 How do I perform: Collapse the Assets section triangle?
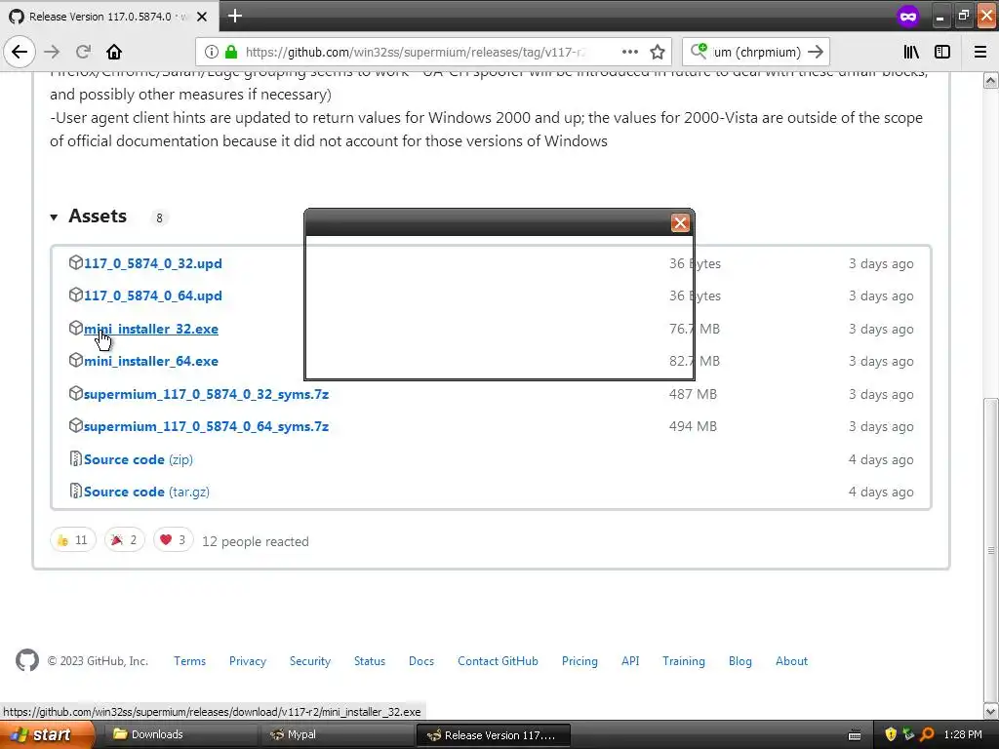tap(55, 217)
